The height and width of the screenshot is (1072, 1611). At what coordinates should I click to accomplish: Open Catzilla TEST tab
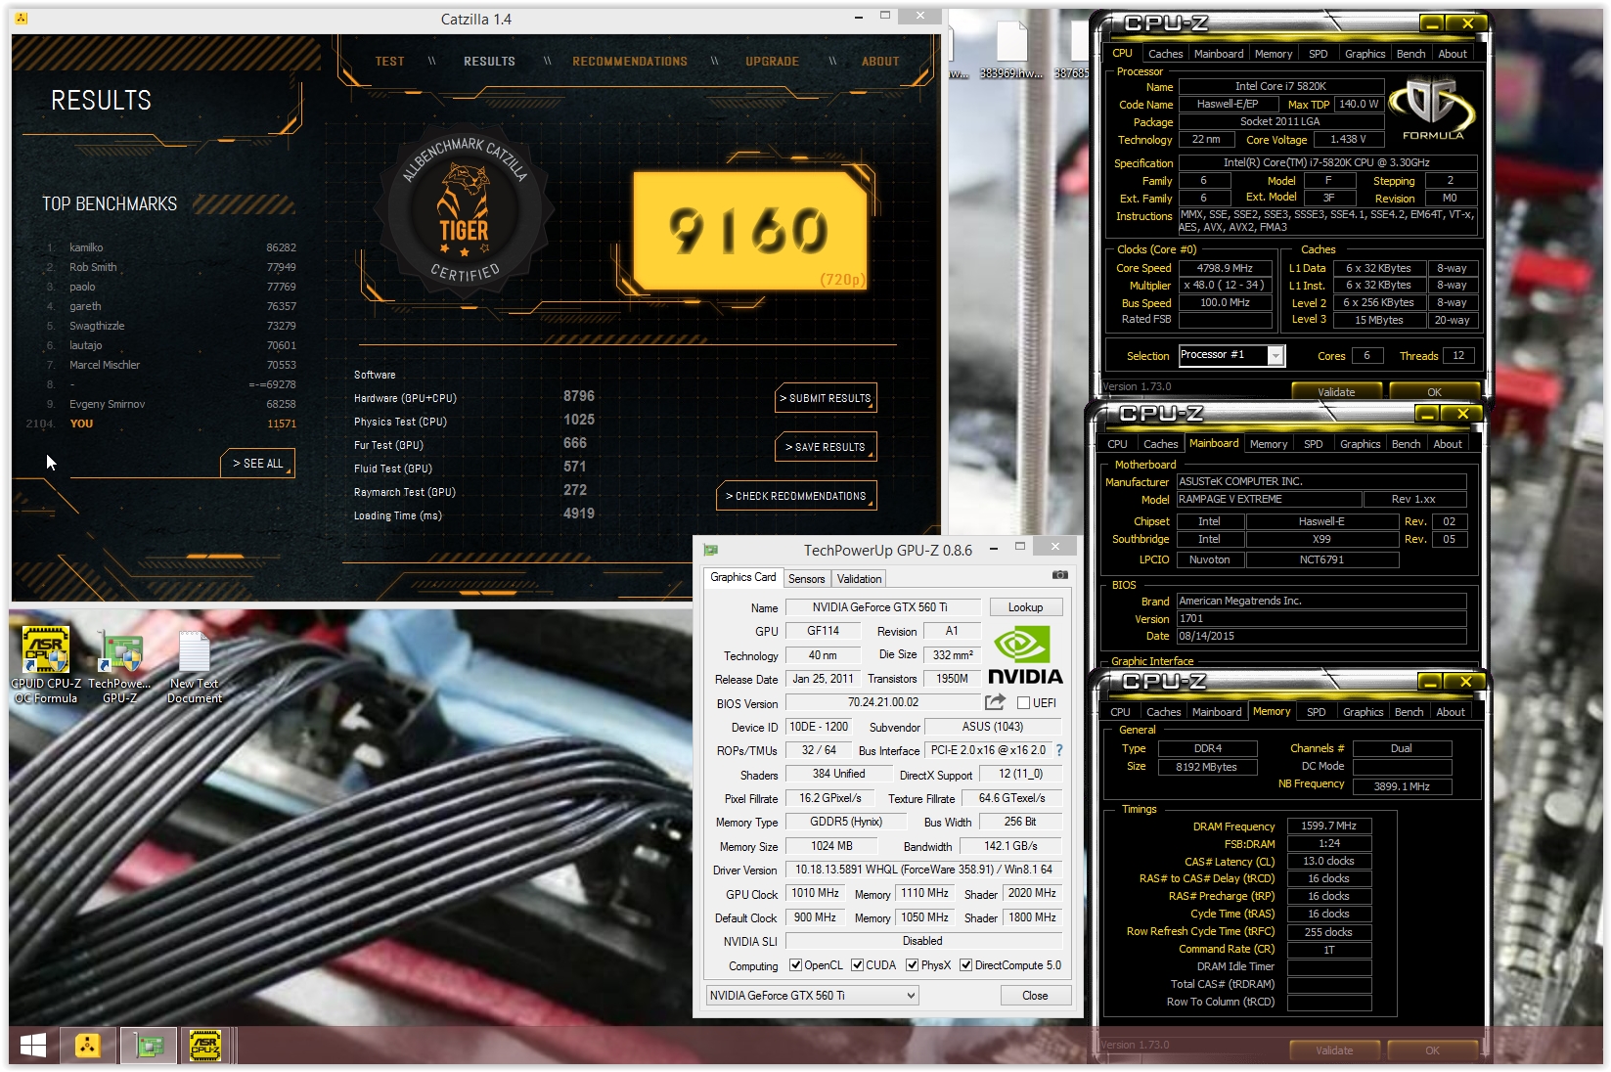pos(389,61)
